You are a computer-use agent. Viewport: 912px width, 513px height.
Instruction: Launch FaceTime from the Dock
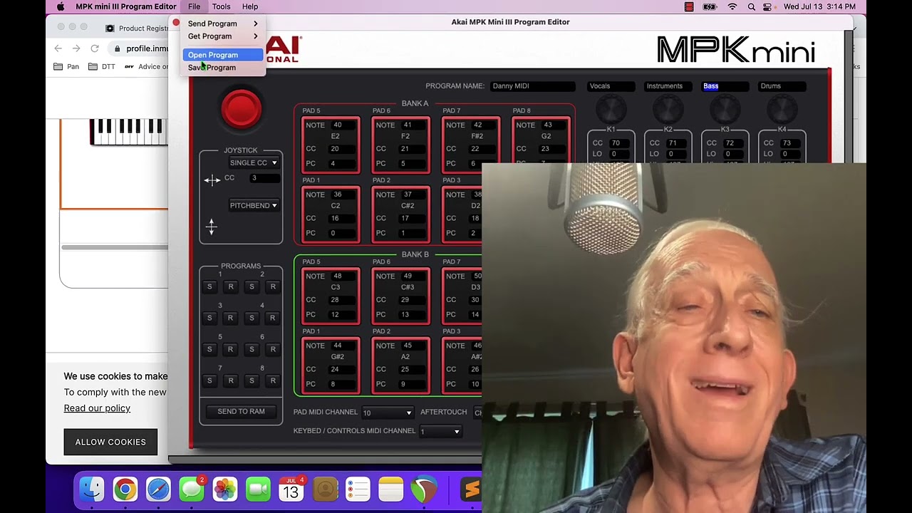pos(258,489)
